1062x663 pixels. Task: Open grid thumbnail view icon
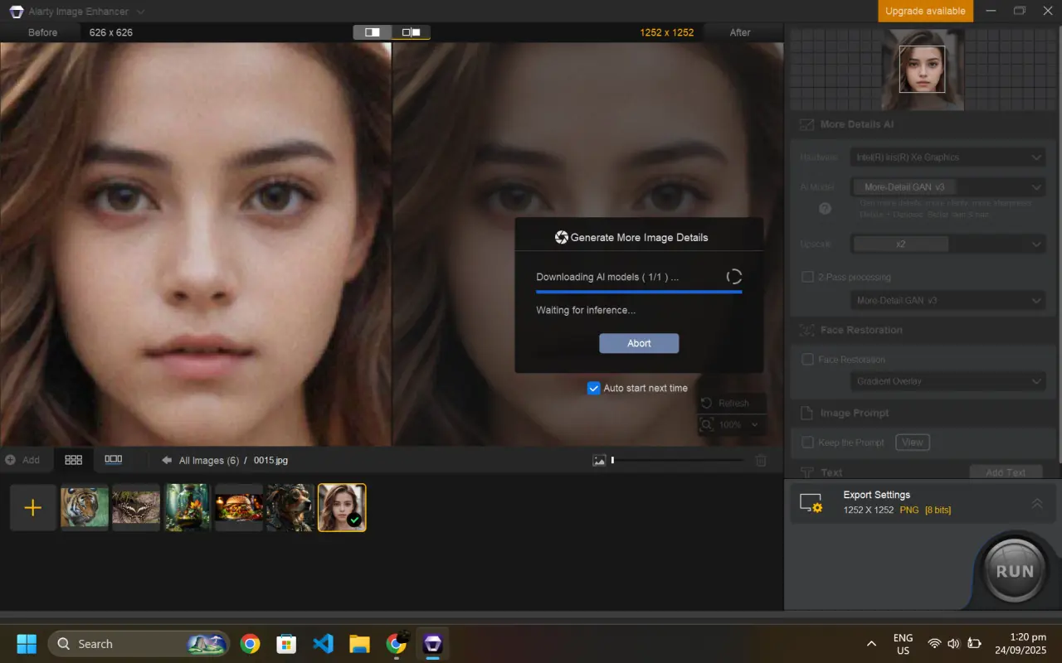point(73,460)
